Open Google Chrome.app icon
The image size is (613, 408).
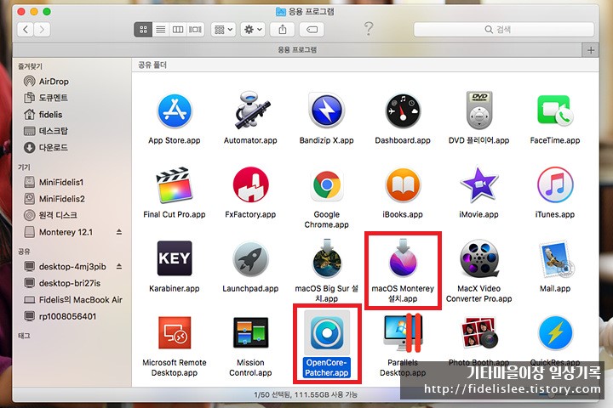(x=326, y=185)
